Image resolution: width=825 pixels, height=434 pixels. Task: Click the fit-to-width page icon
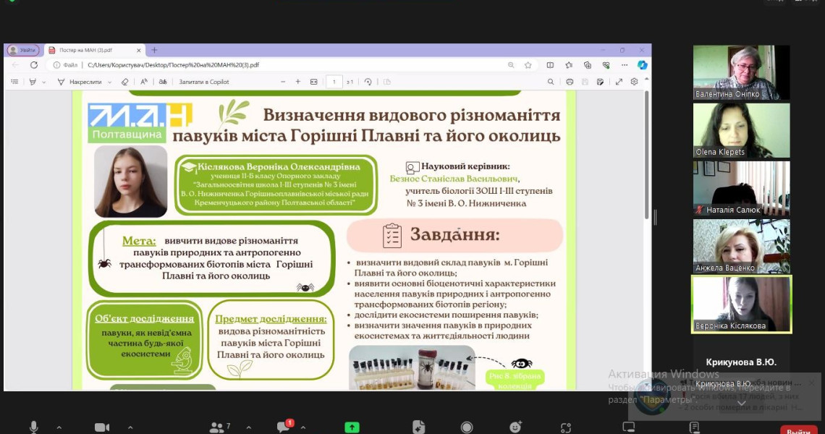click(313, 82)
